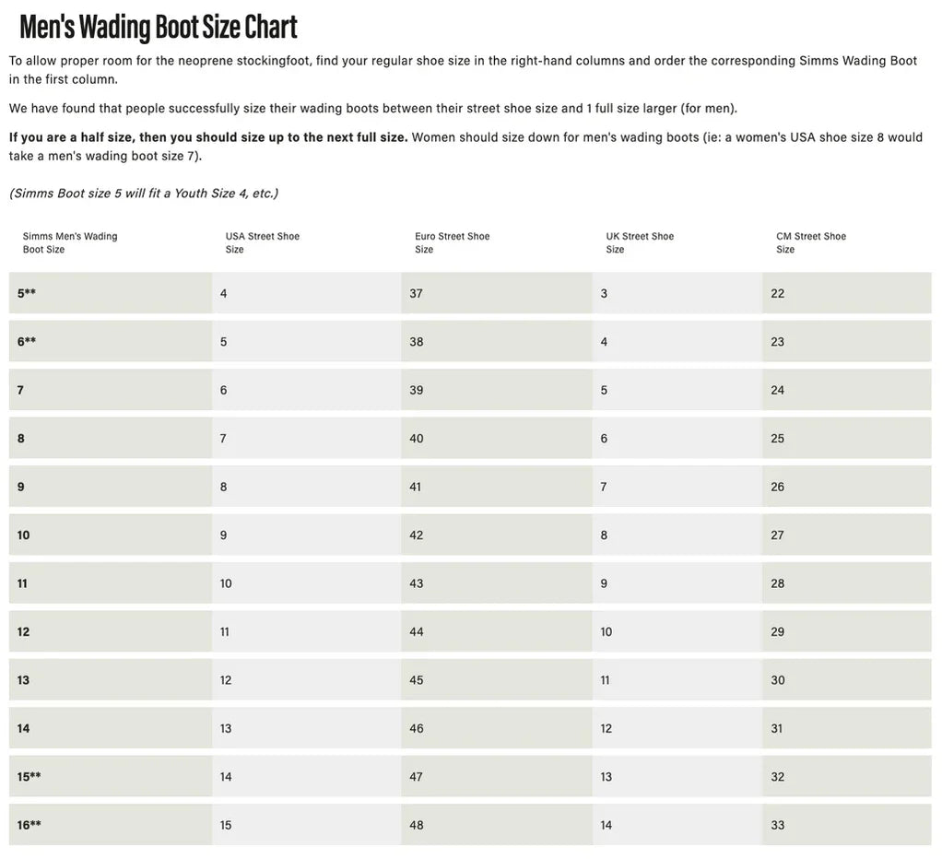Screen dimensions: 942x859
Task: Click the Euro size 48 cell
Action: pyautogui.click(x=417, y=825)
